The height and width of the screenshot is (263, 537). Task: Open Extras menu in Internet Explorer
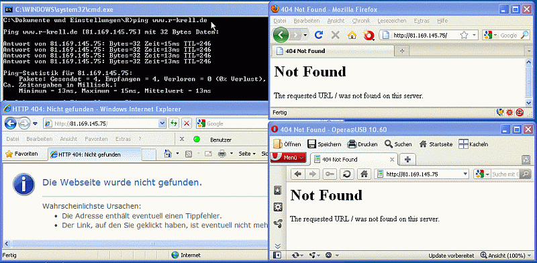[x=123, y=139]
